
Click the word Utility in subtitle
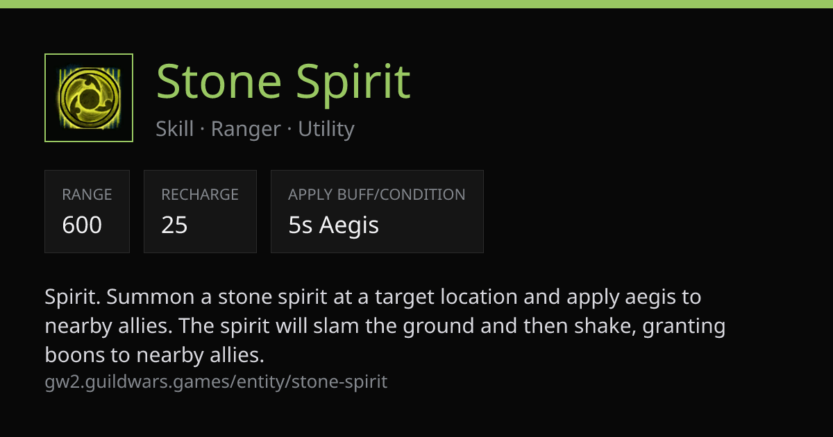[326, 129]
